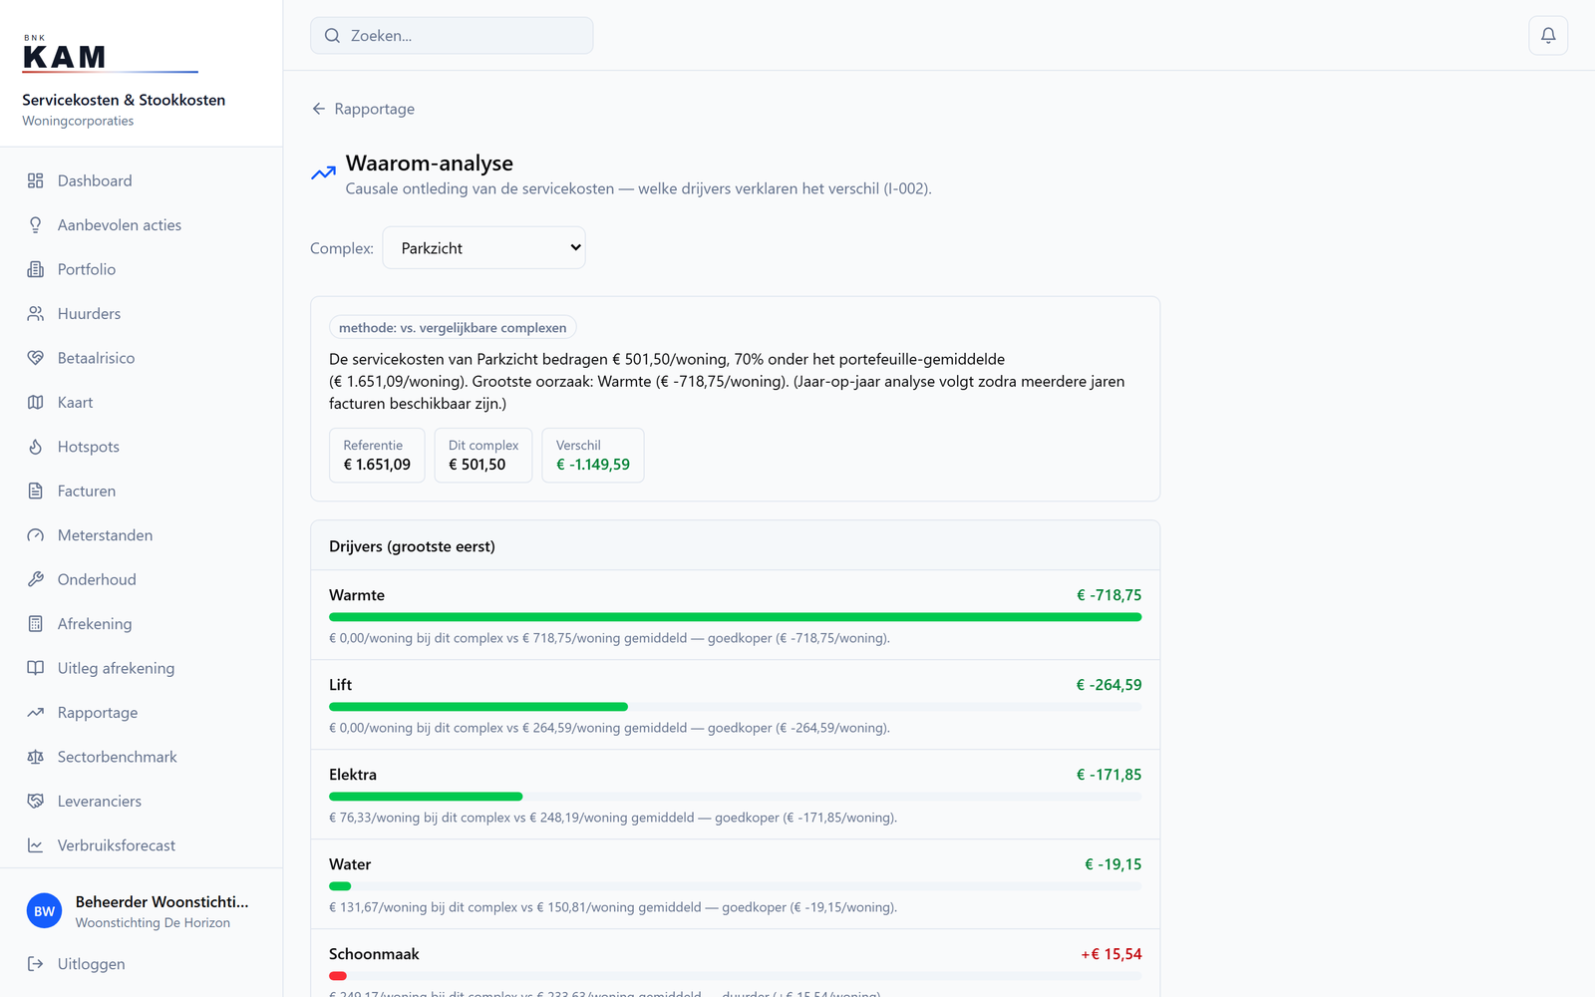Click the Hotspots flame icon
Screen dimensions: 1595x997
pos(36,447)
